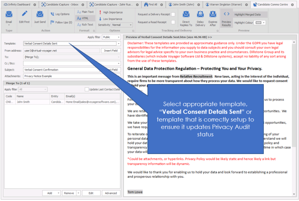The height and width of the screenshot is (201, 299).
Task: Click Insert Field beside From address
Action: 111,50
